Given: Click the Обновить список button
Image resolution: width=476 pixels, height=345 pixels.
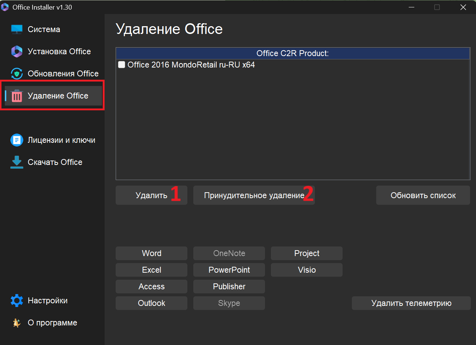Looking at the screenshot, I should point(423,195).
